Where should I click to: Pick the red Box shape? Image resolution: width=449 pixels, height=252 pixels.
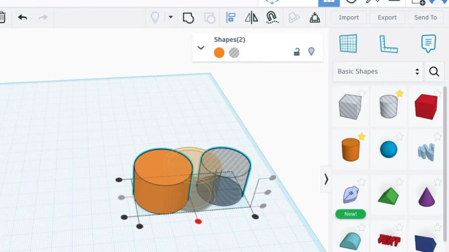click(426, 107)
